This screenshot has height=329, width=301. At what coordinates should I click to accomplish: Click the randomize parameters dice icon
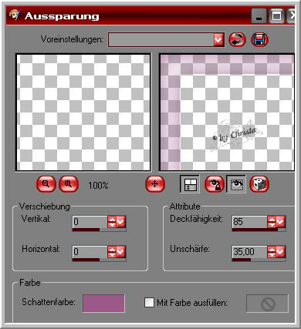point(259,184)
